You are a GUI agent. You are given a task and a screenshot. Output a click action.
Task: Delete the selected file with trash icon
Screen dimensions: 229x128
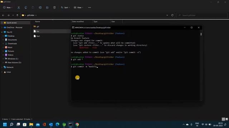[54, 7]
